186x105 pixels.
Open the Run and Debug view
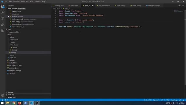click(x=3, y=24)
